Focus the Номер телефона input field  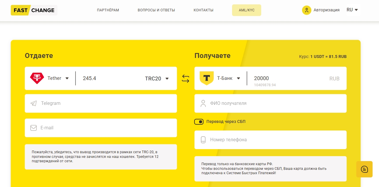(271, 140)
